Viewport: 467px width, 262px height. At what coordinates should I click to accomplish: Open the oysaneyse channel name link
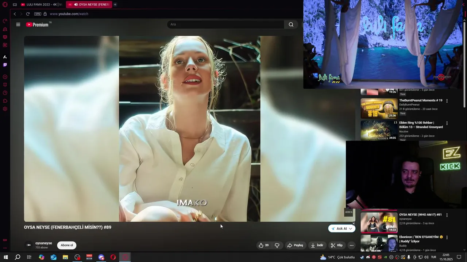point(44,243)
